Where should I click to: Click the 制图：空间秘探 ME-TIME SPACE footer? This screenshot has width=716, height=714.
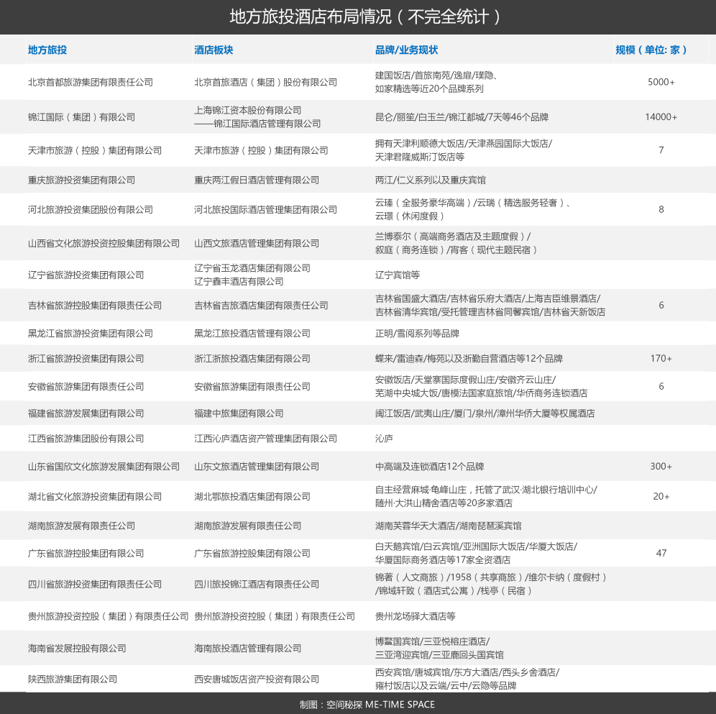(x=367, y=705)
